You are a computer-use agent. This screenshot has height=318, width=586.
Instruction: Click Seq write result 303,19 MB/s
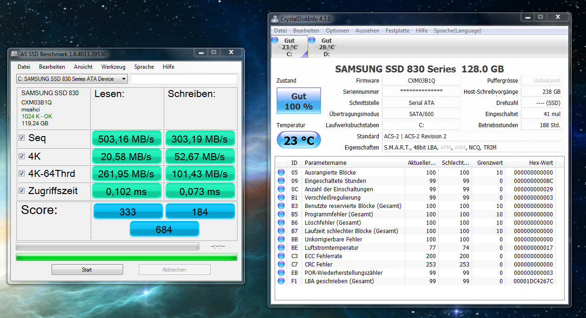click(200, 139)
